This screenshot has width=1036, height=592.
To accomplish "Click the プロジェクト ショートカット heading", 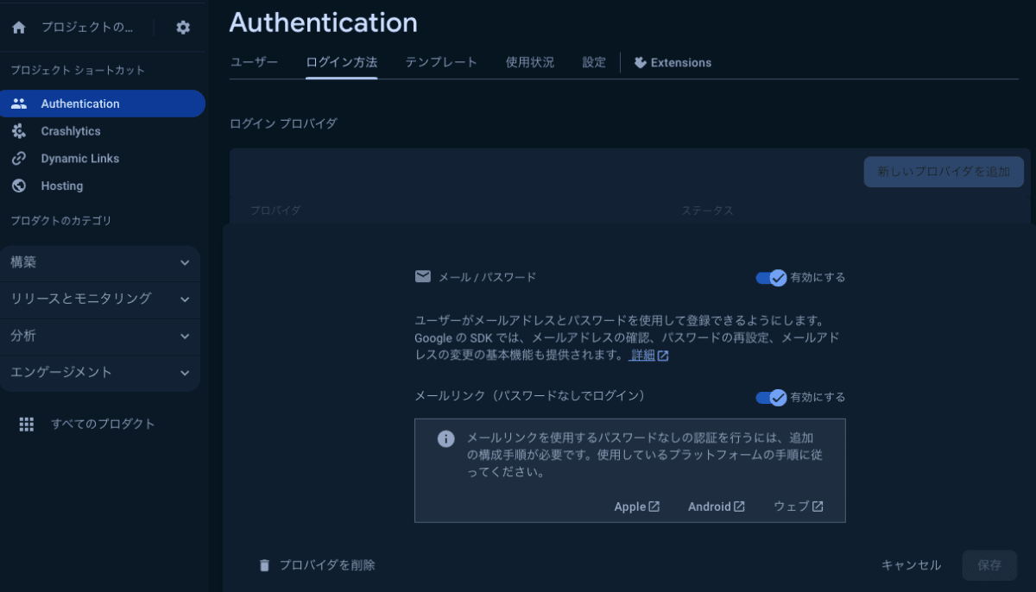I will pos(78,70).
